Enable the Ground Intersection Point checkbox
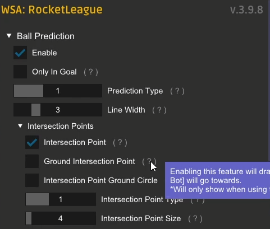270x229 pixels. click(32, 161)
